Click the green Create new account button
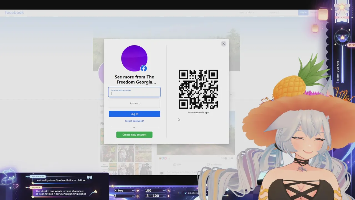Screen dimensions: 355x200 coord(134,134)
